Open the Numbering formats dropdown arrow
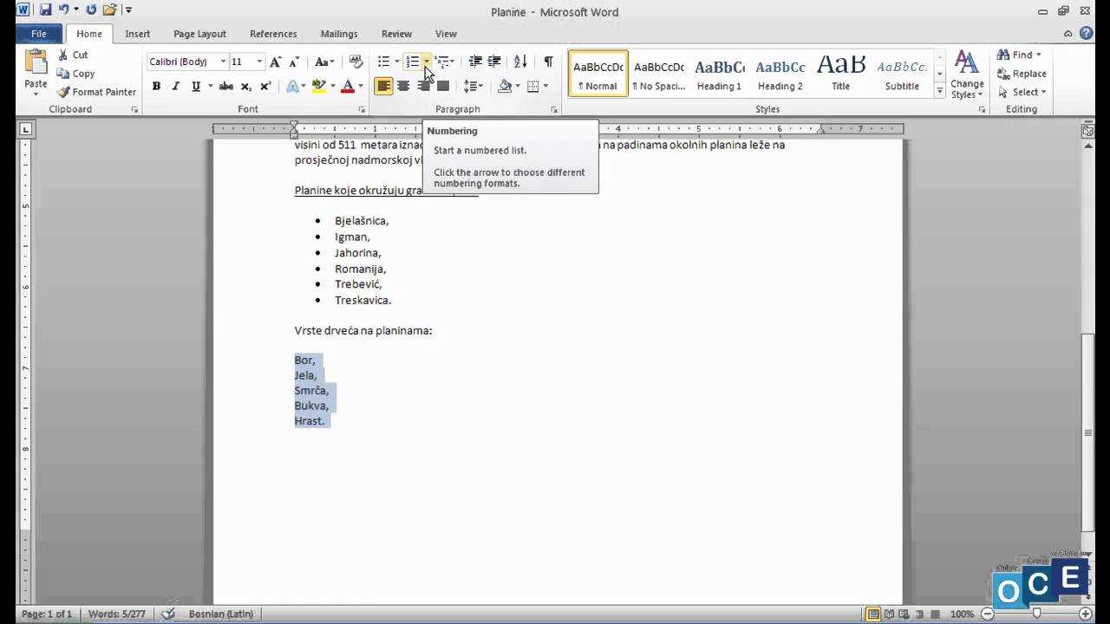1110x624 pixels. (426, 62)
